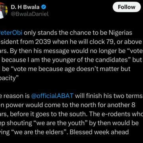Select the quote "we are the youth"

click(61, 123)
